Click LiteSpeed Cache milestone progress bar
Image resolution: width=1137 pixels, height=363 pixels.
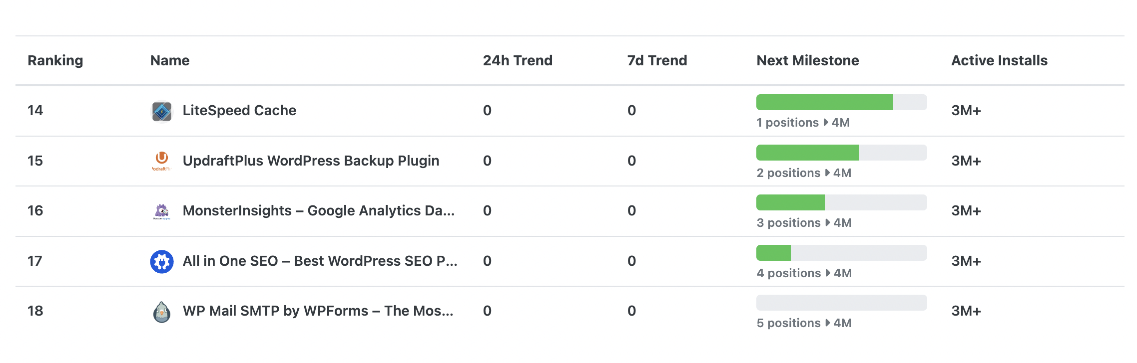pyautogui.click(x=841, y=102)
